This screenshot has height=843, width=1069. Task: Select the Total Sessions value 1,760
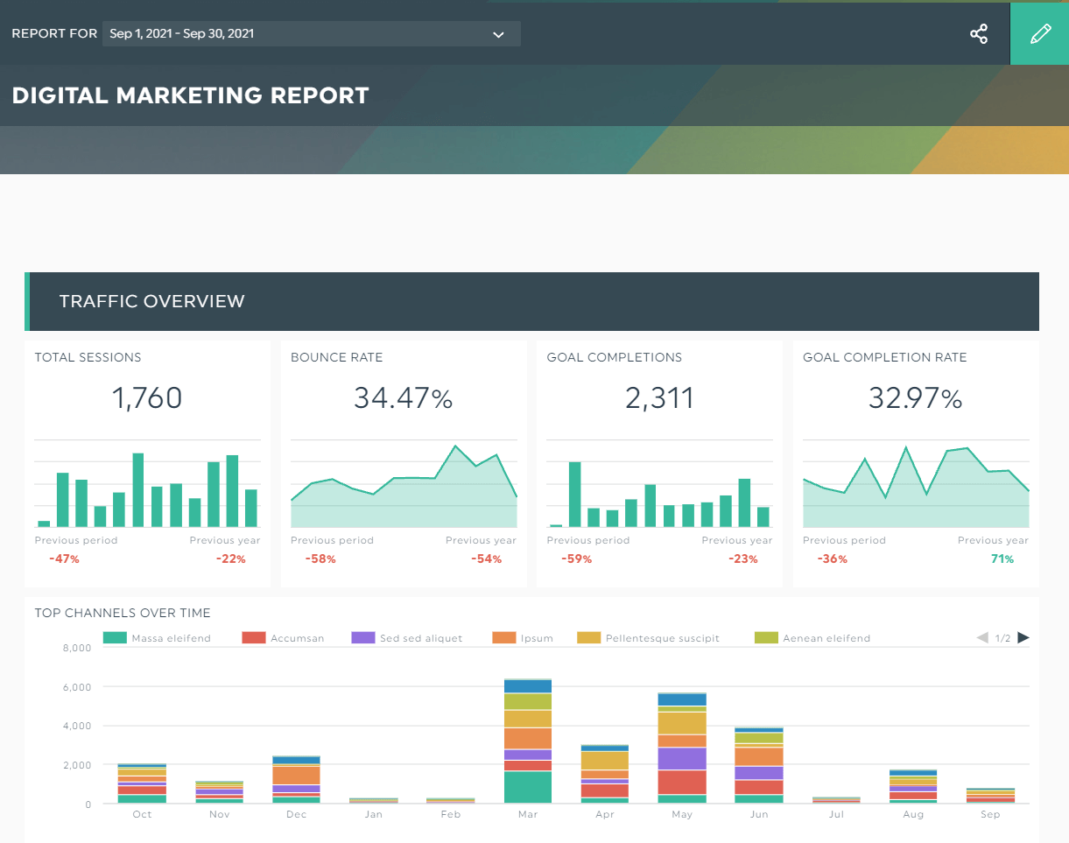click(x=147, y=398)
